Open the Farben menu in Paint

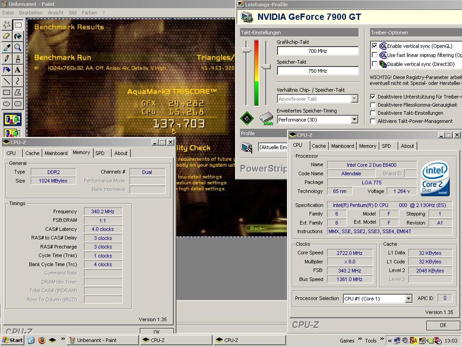click(x=89, y=13)
